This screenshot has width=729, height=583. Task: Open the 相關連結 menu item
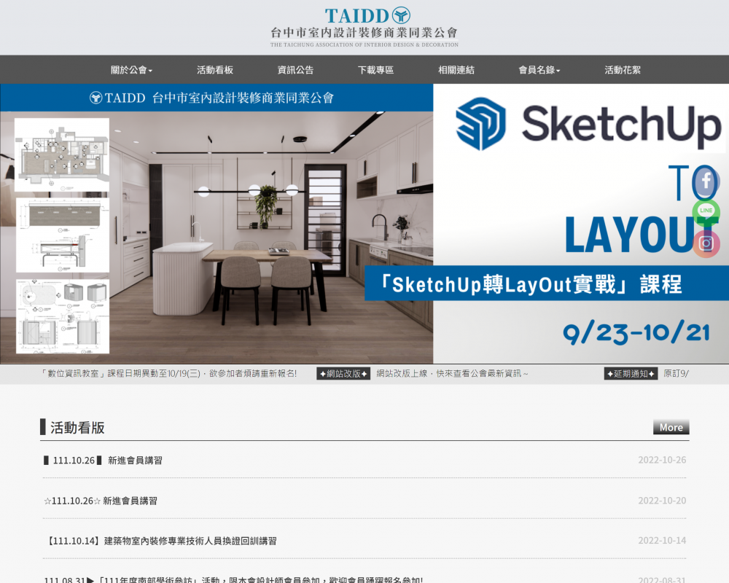(456, 70)
